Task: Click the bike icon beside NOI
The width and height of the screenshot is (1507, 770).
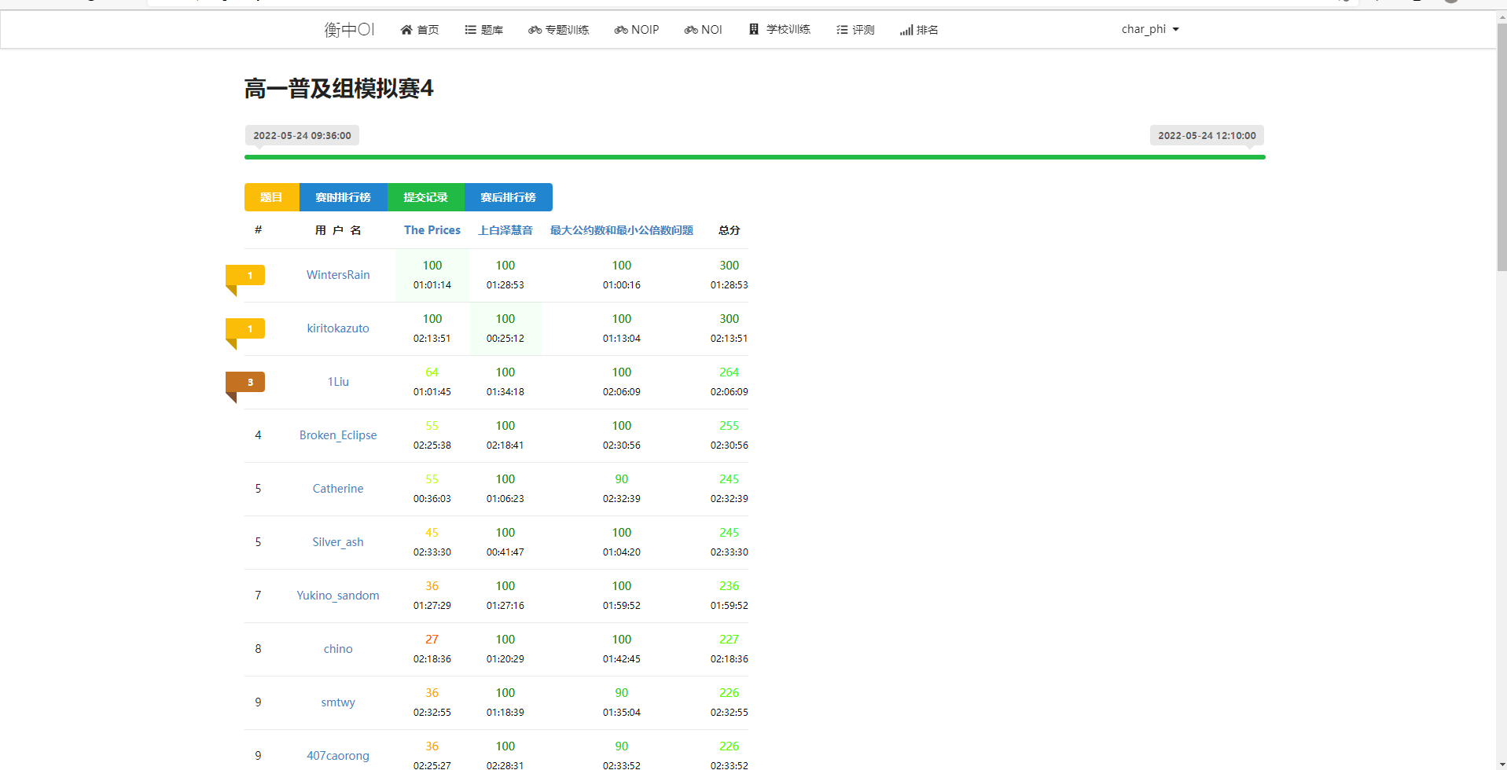Action: pos(691,30)
